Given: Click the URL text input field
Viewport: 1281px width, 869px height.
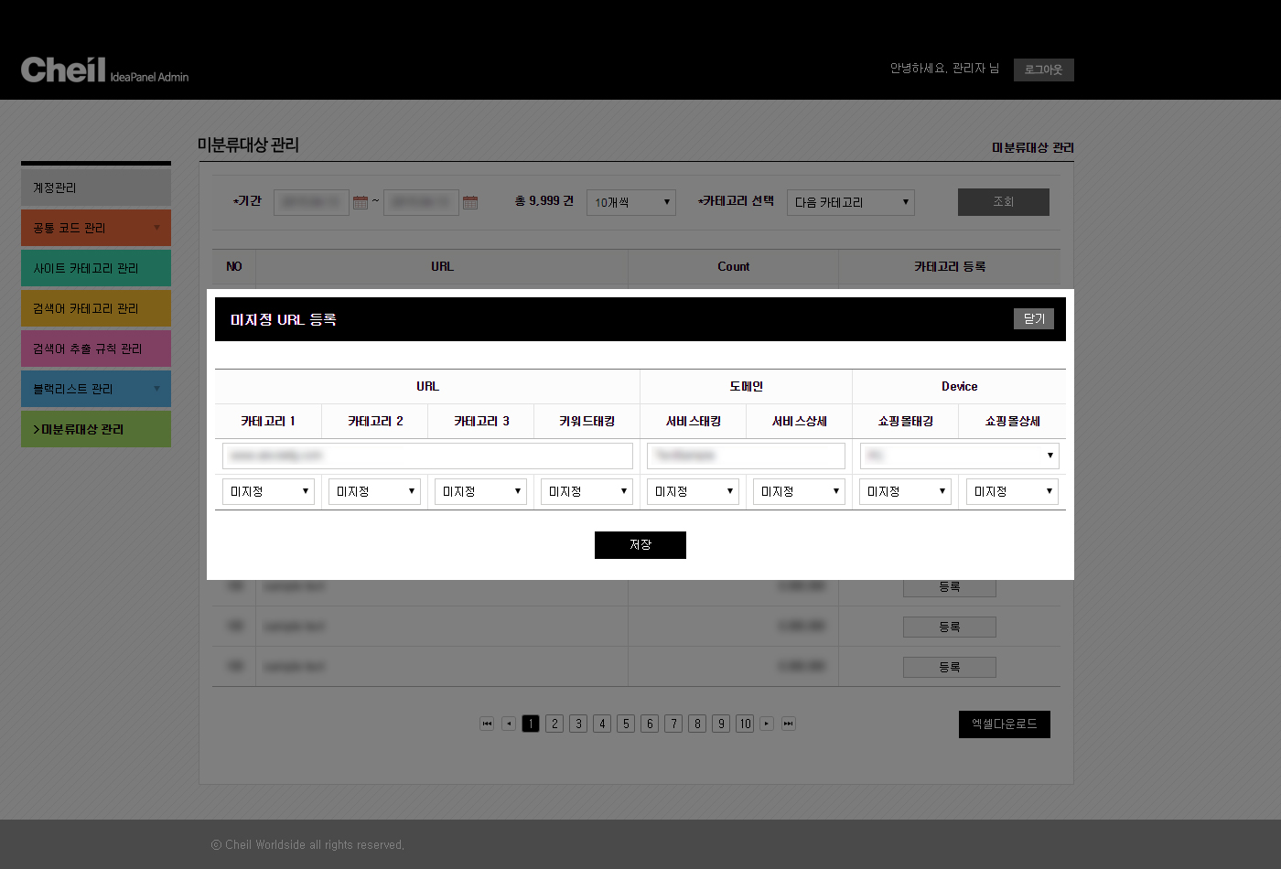Looking at the screenshot, I should (x=427, y=456).
